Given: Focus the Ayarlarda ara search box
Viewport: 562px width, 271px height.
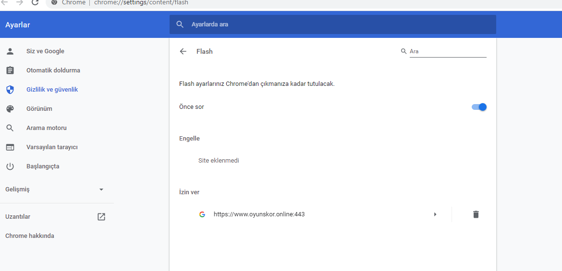Looking at the screenshot, I should pyautogui.click(x=332, y=24).
